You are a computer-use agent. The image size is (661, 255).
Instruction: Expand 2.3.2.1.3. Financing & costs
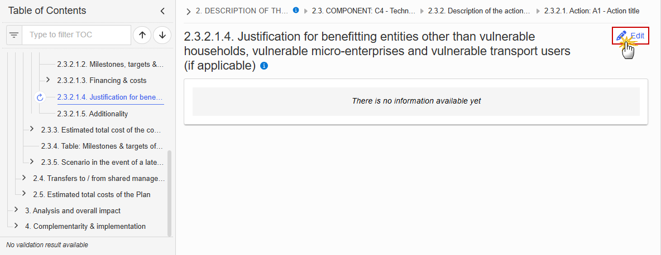48,80
